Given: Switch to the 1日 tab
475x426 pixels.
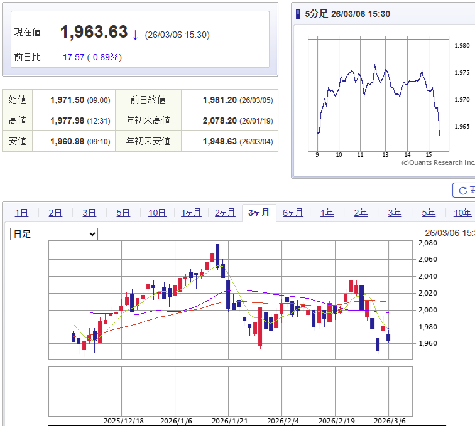Looking at the screenshot, I should pyautogui.click(x=21, y=213).
